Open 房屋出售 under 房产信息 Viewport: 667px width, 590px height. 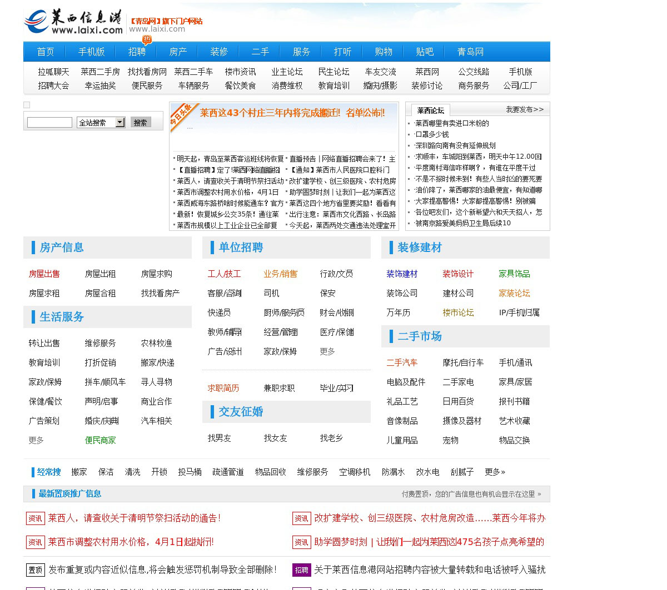coord(44,274)
